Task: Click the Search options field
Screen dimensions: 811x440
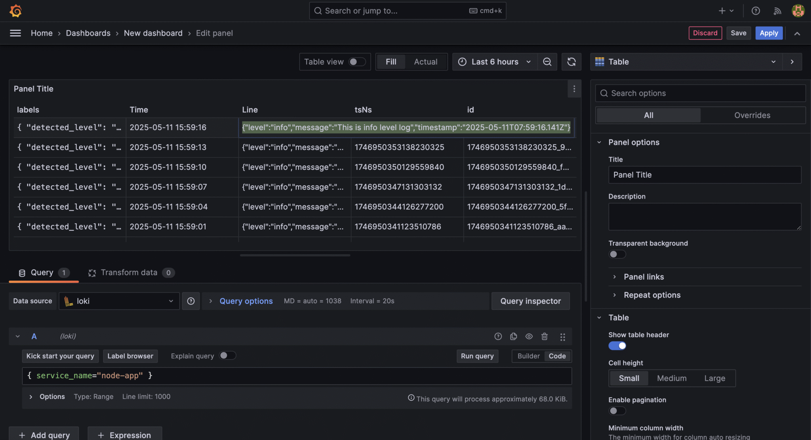Action: [x=700, y=93]
